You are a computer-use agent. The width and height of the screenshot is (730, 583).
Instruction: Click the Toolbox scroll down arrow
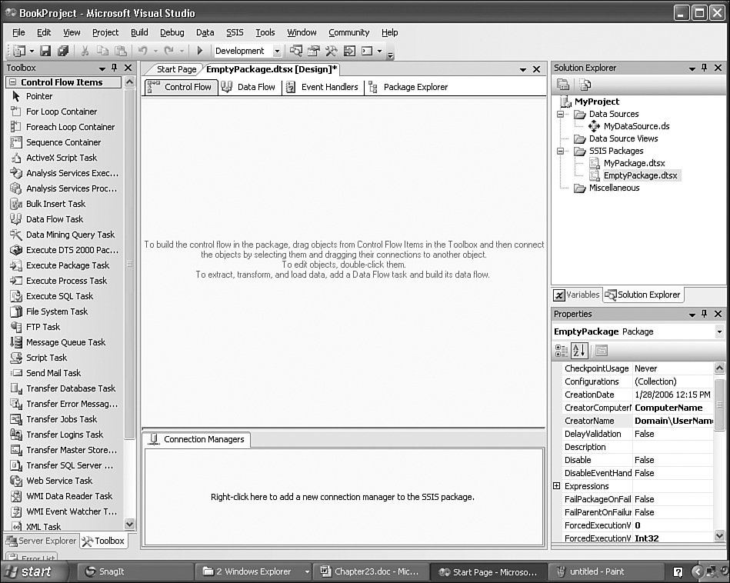[x=129, y=524]
